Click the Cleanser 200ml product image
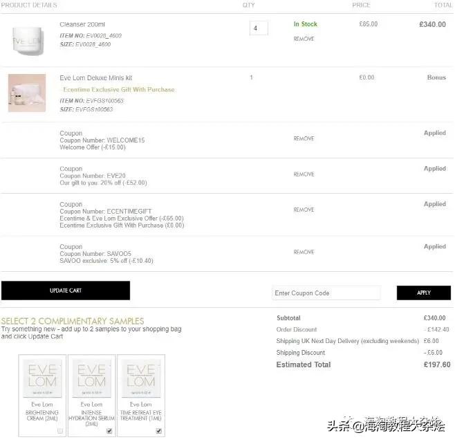The width and height of the screenshot is (455, 442). point(28,41)
